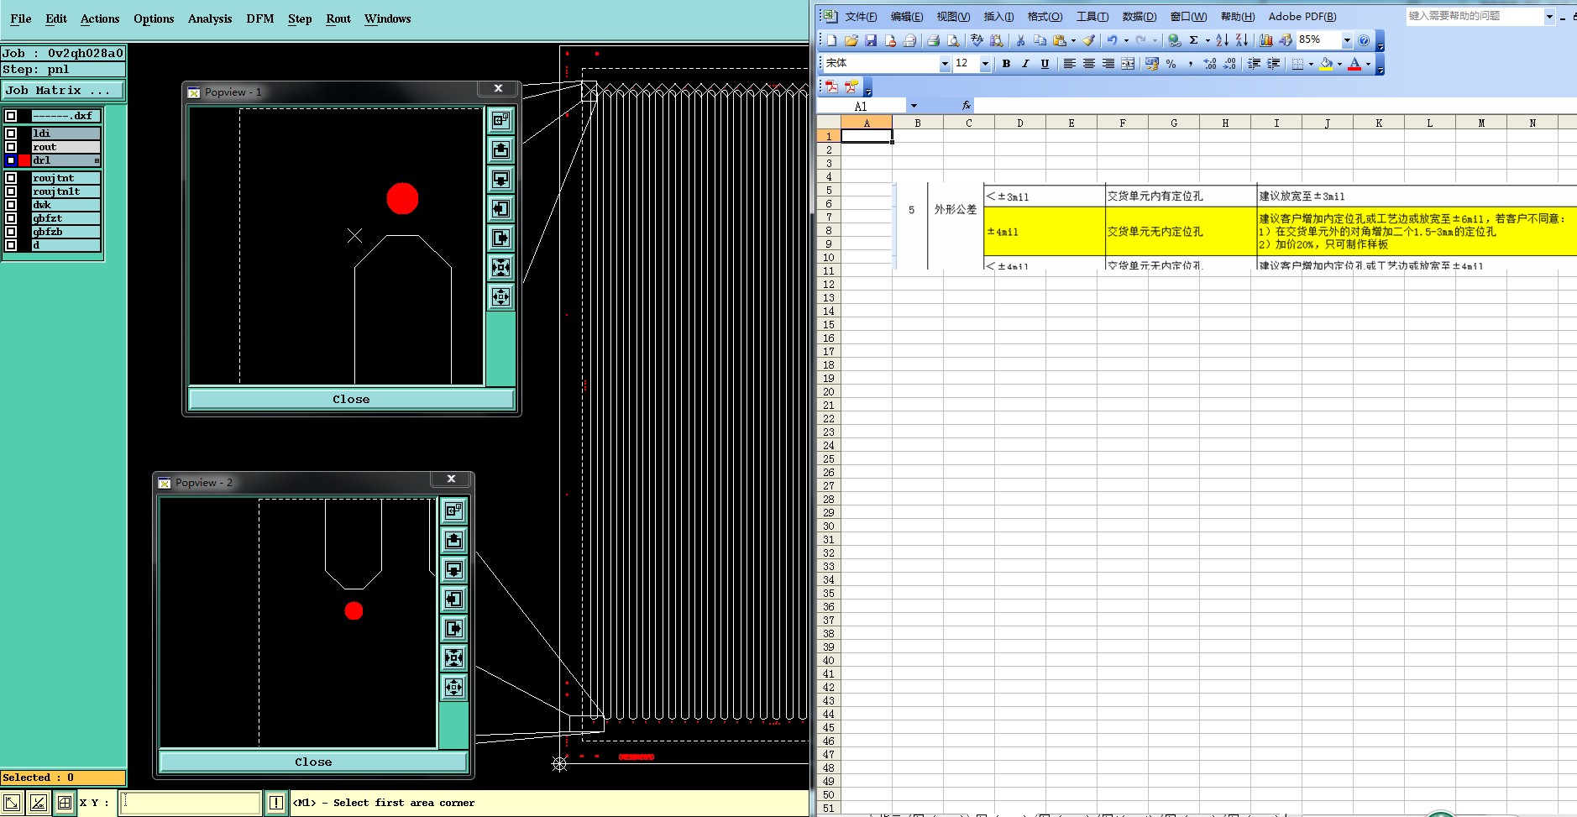Click the exclamation mark status icon

(x=275, y=803)
